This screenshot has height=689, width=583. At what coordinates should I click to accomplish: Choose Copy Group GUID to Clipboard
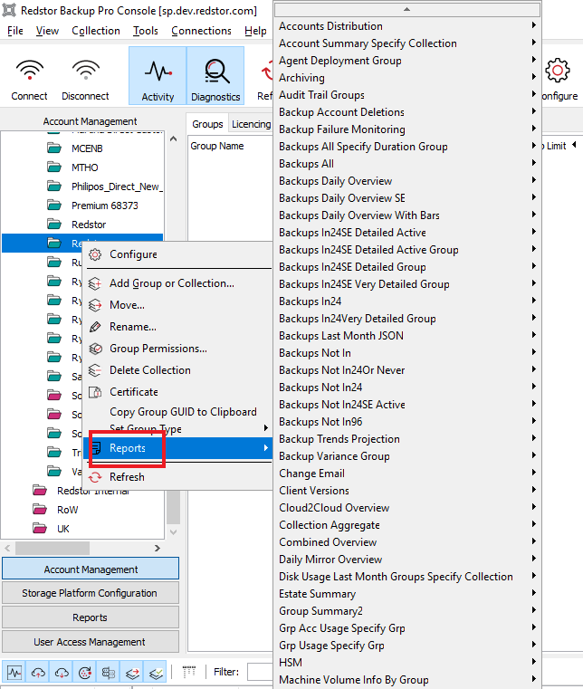[x=177, y=412]
